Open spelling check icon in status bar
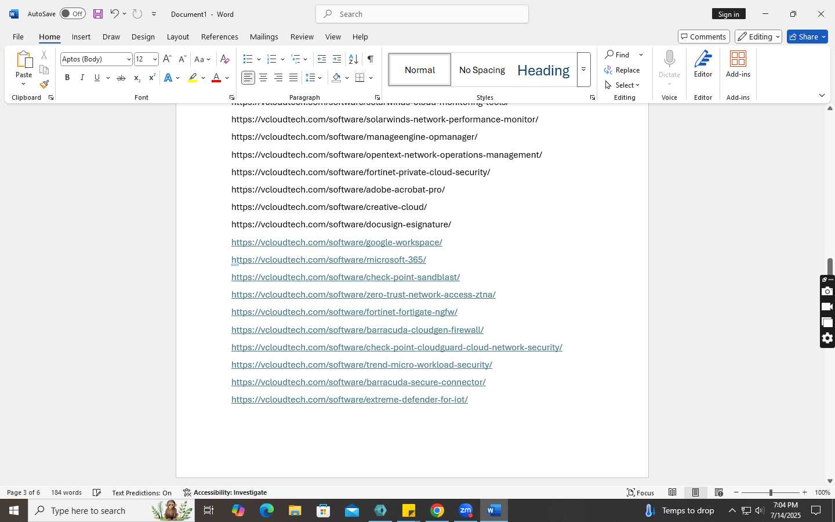Viewport: 835px width, 522px height. 97,492
